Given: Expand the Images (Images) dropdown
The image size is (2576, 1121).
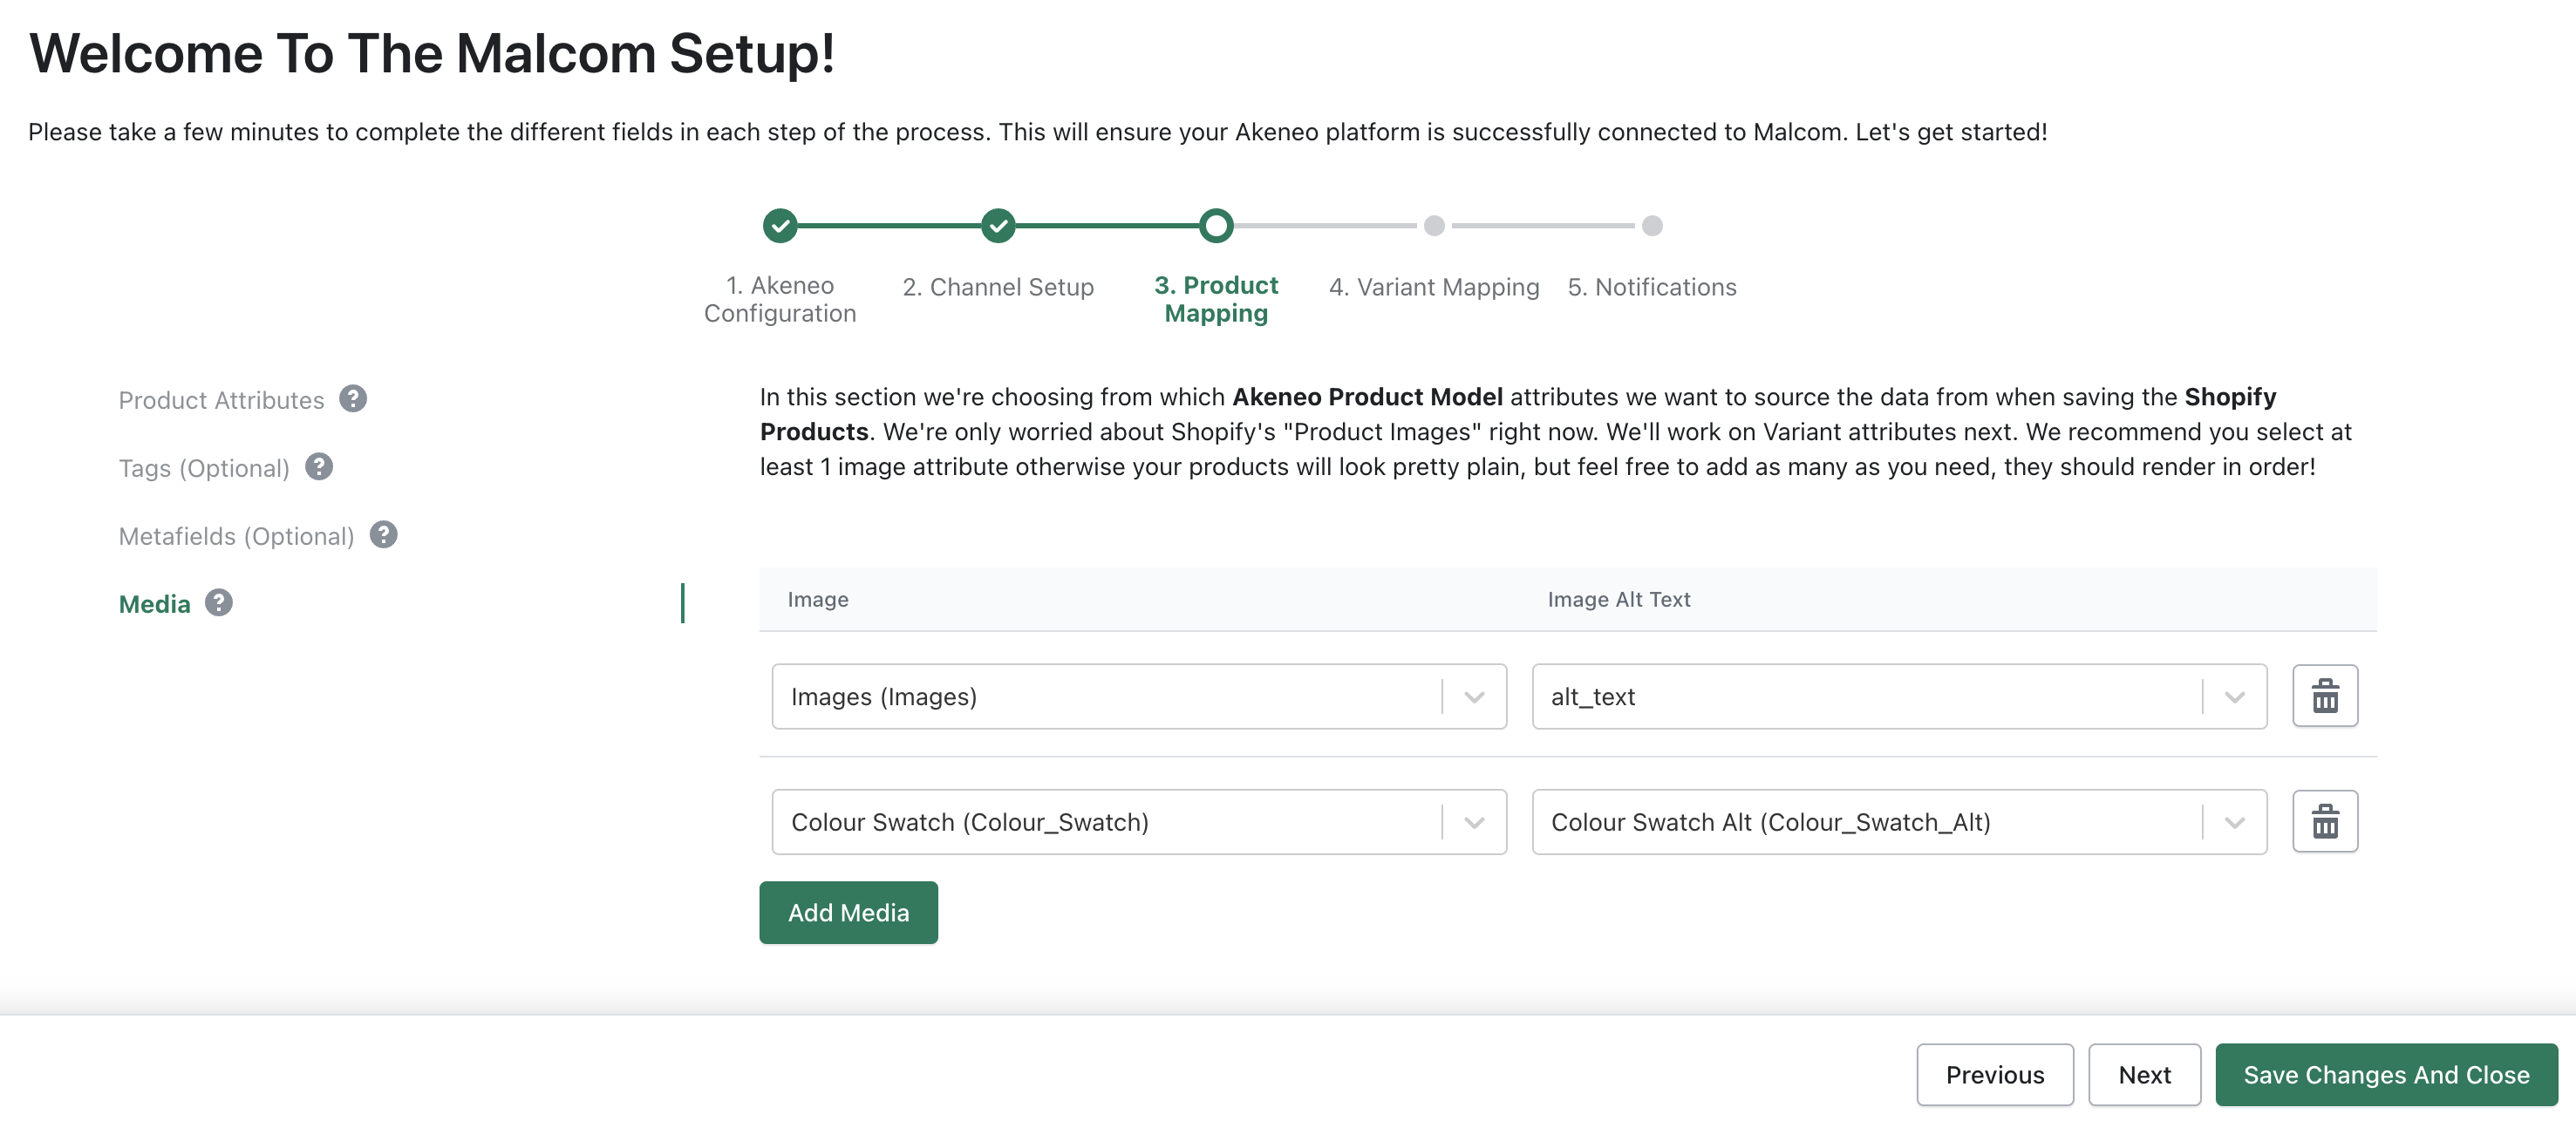Looking at the screenshot, I should tap(1473, 697).
